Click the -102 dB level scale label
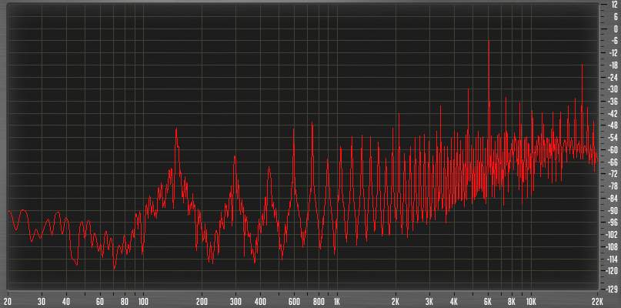 coord(612,235)
